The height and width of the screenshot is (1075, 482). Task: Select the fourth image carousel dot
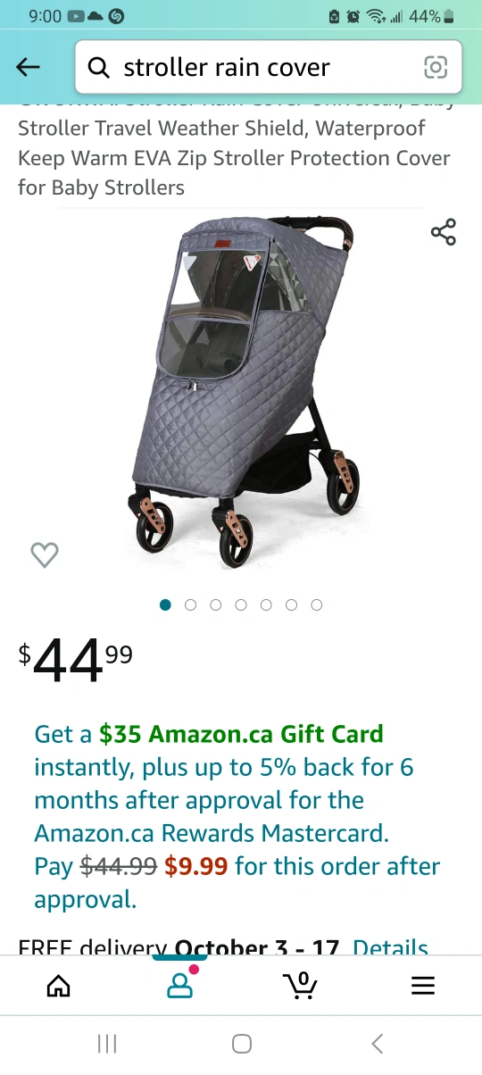point(240,604)
